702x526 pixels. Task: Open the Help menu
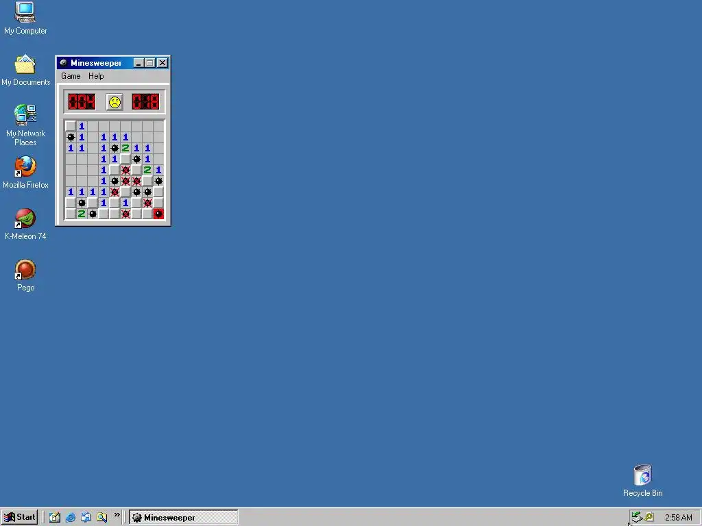pos(96,76)
